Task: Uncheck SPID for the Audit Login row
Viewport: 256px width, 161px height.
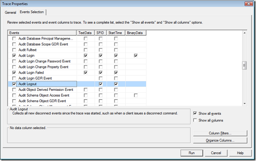Action: tap(101, 55)
